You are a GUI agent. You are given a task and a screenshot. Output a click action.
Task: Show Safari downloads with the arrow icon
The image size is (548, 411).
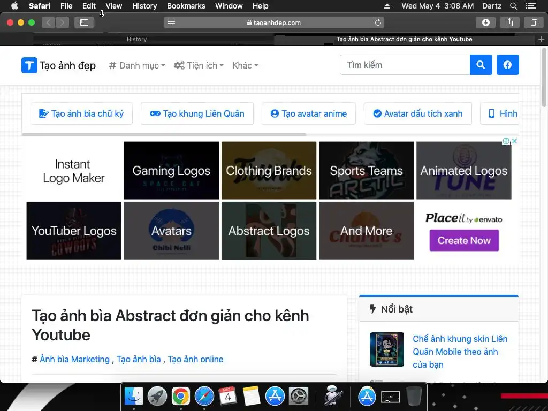[x=486, y=22]
